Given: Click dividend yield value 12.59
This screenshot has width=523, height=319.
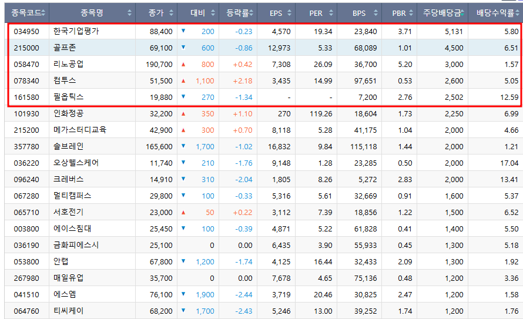Looking at the screenshot, I should 509,98.
